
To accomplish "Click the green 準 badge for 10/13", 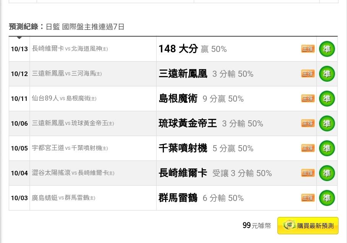I will point(327,49).
